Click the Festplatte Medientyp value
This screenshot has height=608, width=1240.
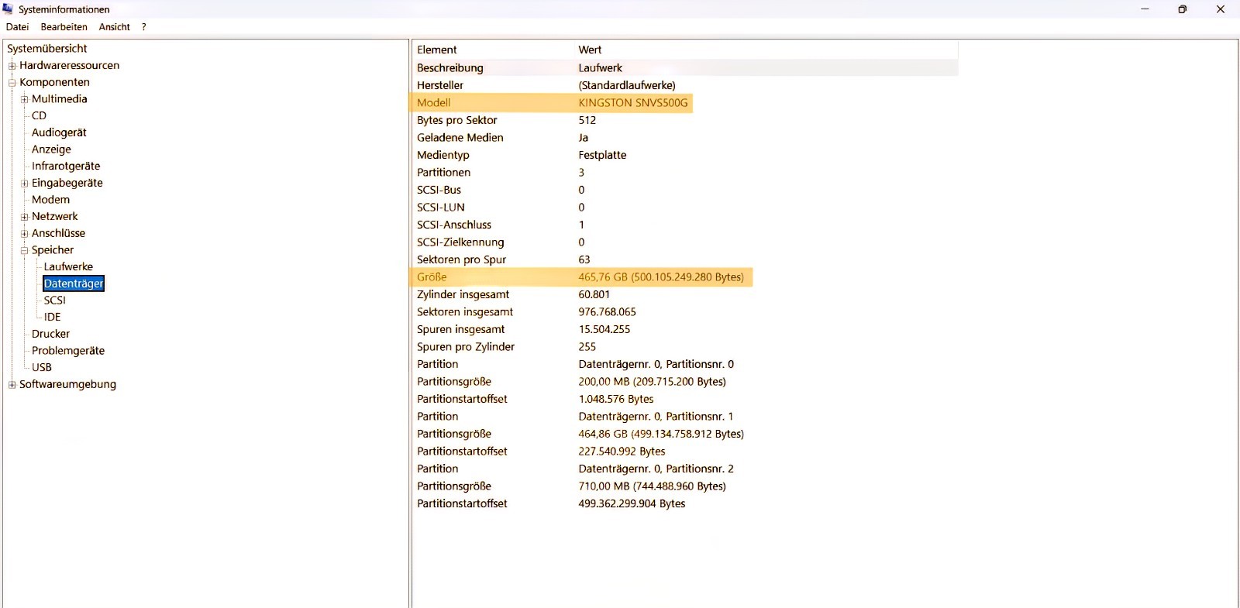click(602, 155)
